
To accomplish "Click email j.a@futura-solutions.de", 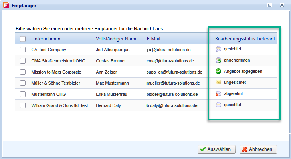I will coord(169,50).
